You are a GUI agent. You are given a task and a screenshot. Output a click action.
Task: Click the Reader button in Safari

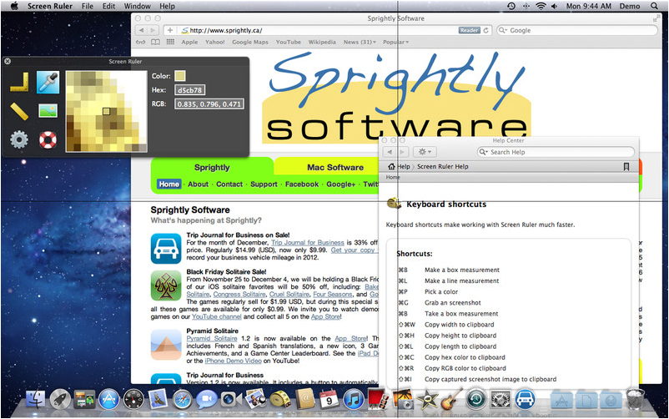click(x=470, y=30)
